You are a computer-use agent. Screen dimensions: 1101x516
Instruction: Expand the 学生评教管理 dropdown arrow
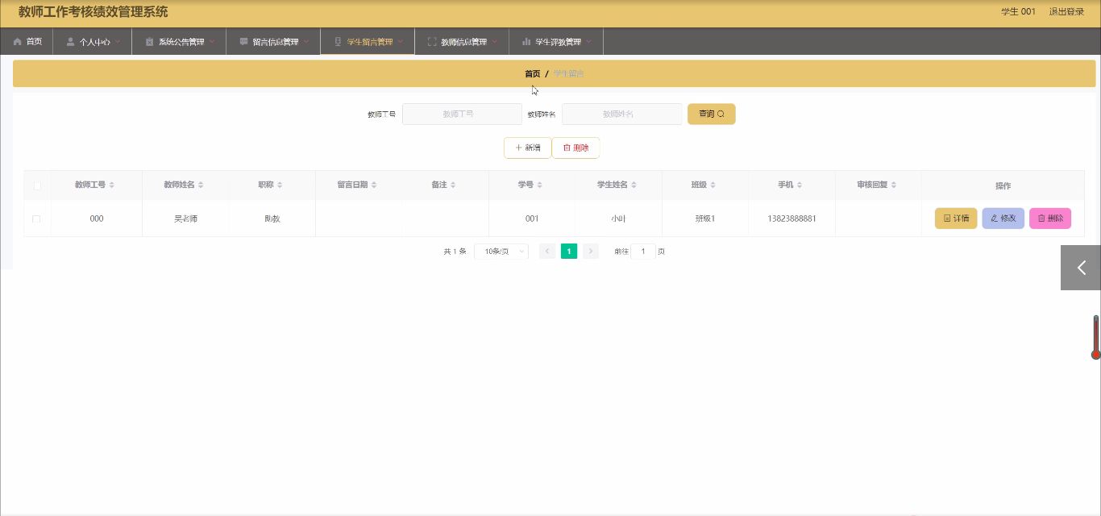[x=589, y=41]
